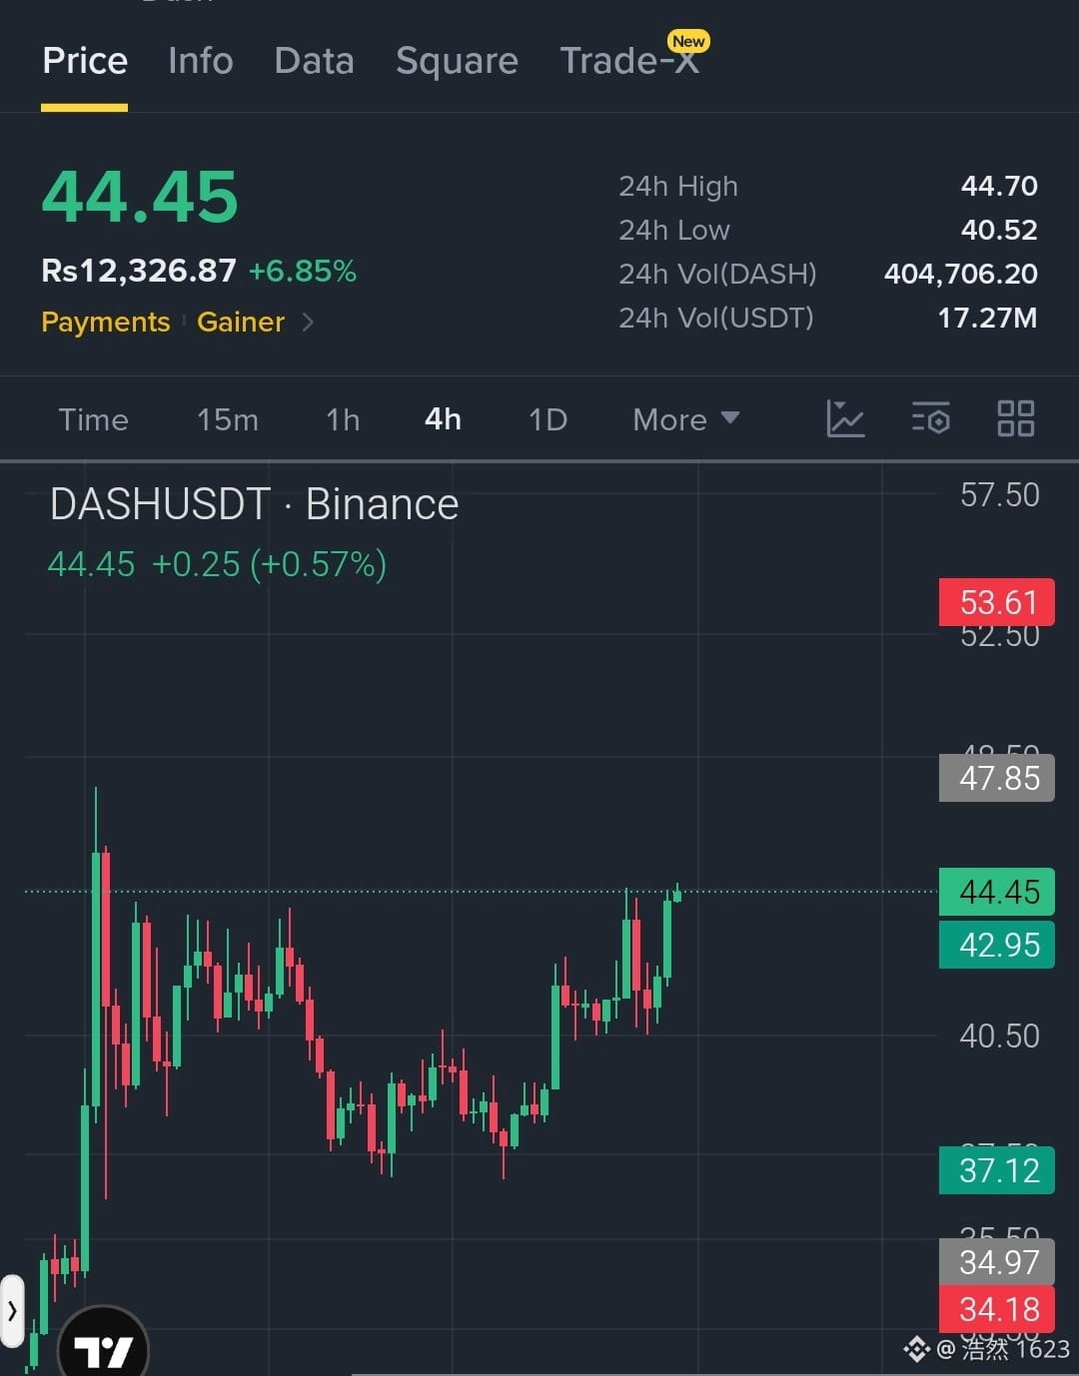Image resolution: width=1079 pixels, height=1376 pixels.
Task: Expand the Payments Gainer chevron
Action: point(308,322)
